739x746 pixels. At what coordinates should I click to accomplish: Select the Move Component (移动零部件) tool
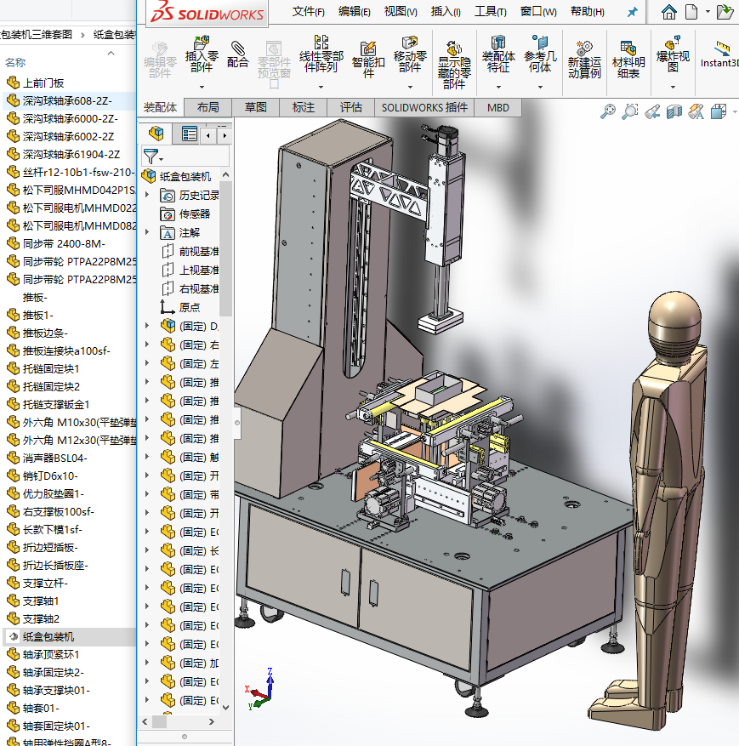pyautogui.click(x=410, y=54)
